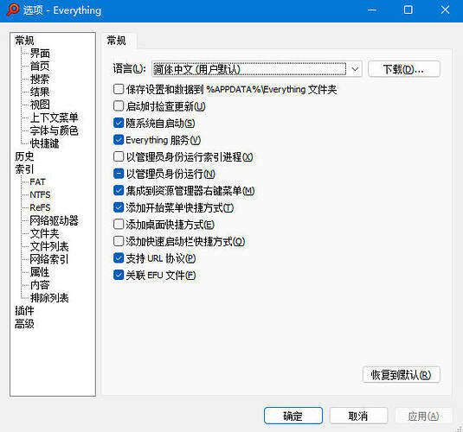Select 简体中文 language combo box
The width and height of the screenshot is (463, 432).
257,69
